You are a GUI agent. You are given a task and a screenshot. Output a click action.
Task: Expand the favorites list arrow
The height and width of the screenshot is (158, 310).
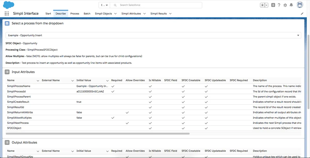(x=266, y=5)
